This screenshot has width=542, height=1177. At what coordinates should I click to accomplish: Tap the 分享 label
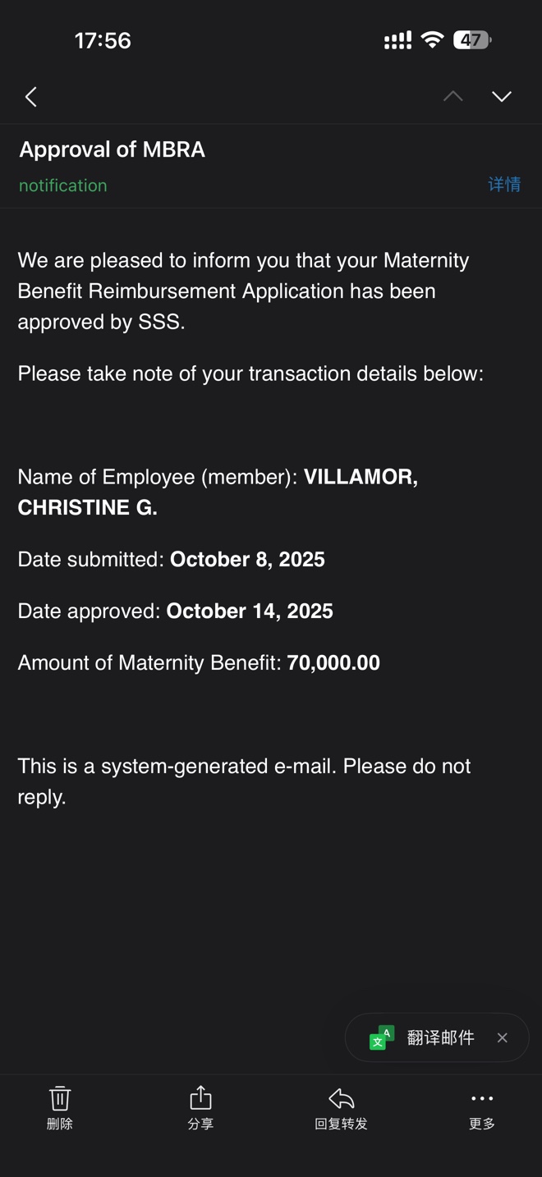tap(200, 1124)
